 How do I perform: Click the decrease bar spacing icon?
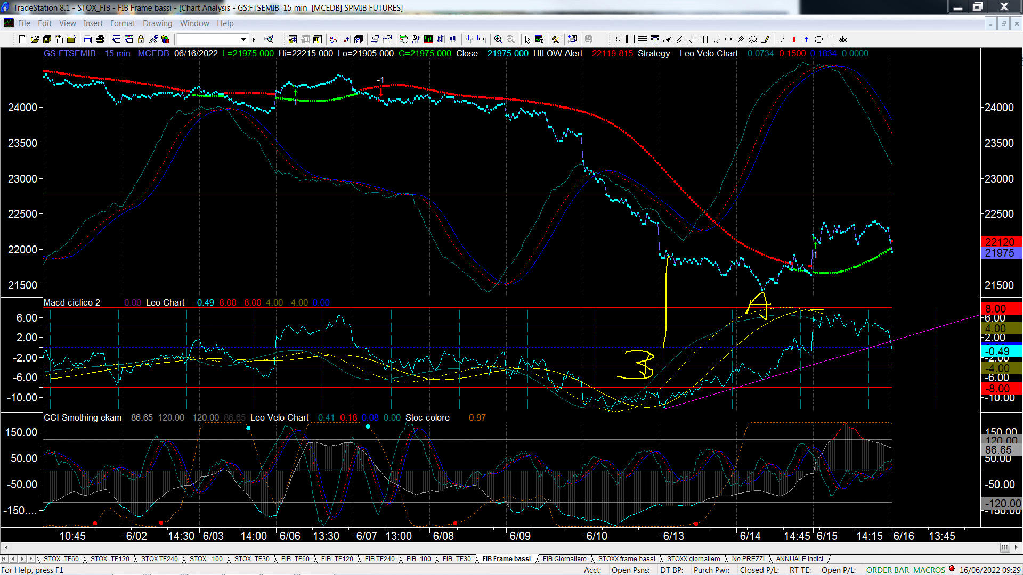coord(469,39)
